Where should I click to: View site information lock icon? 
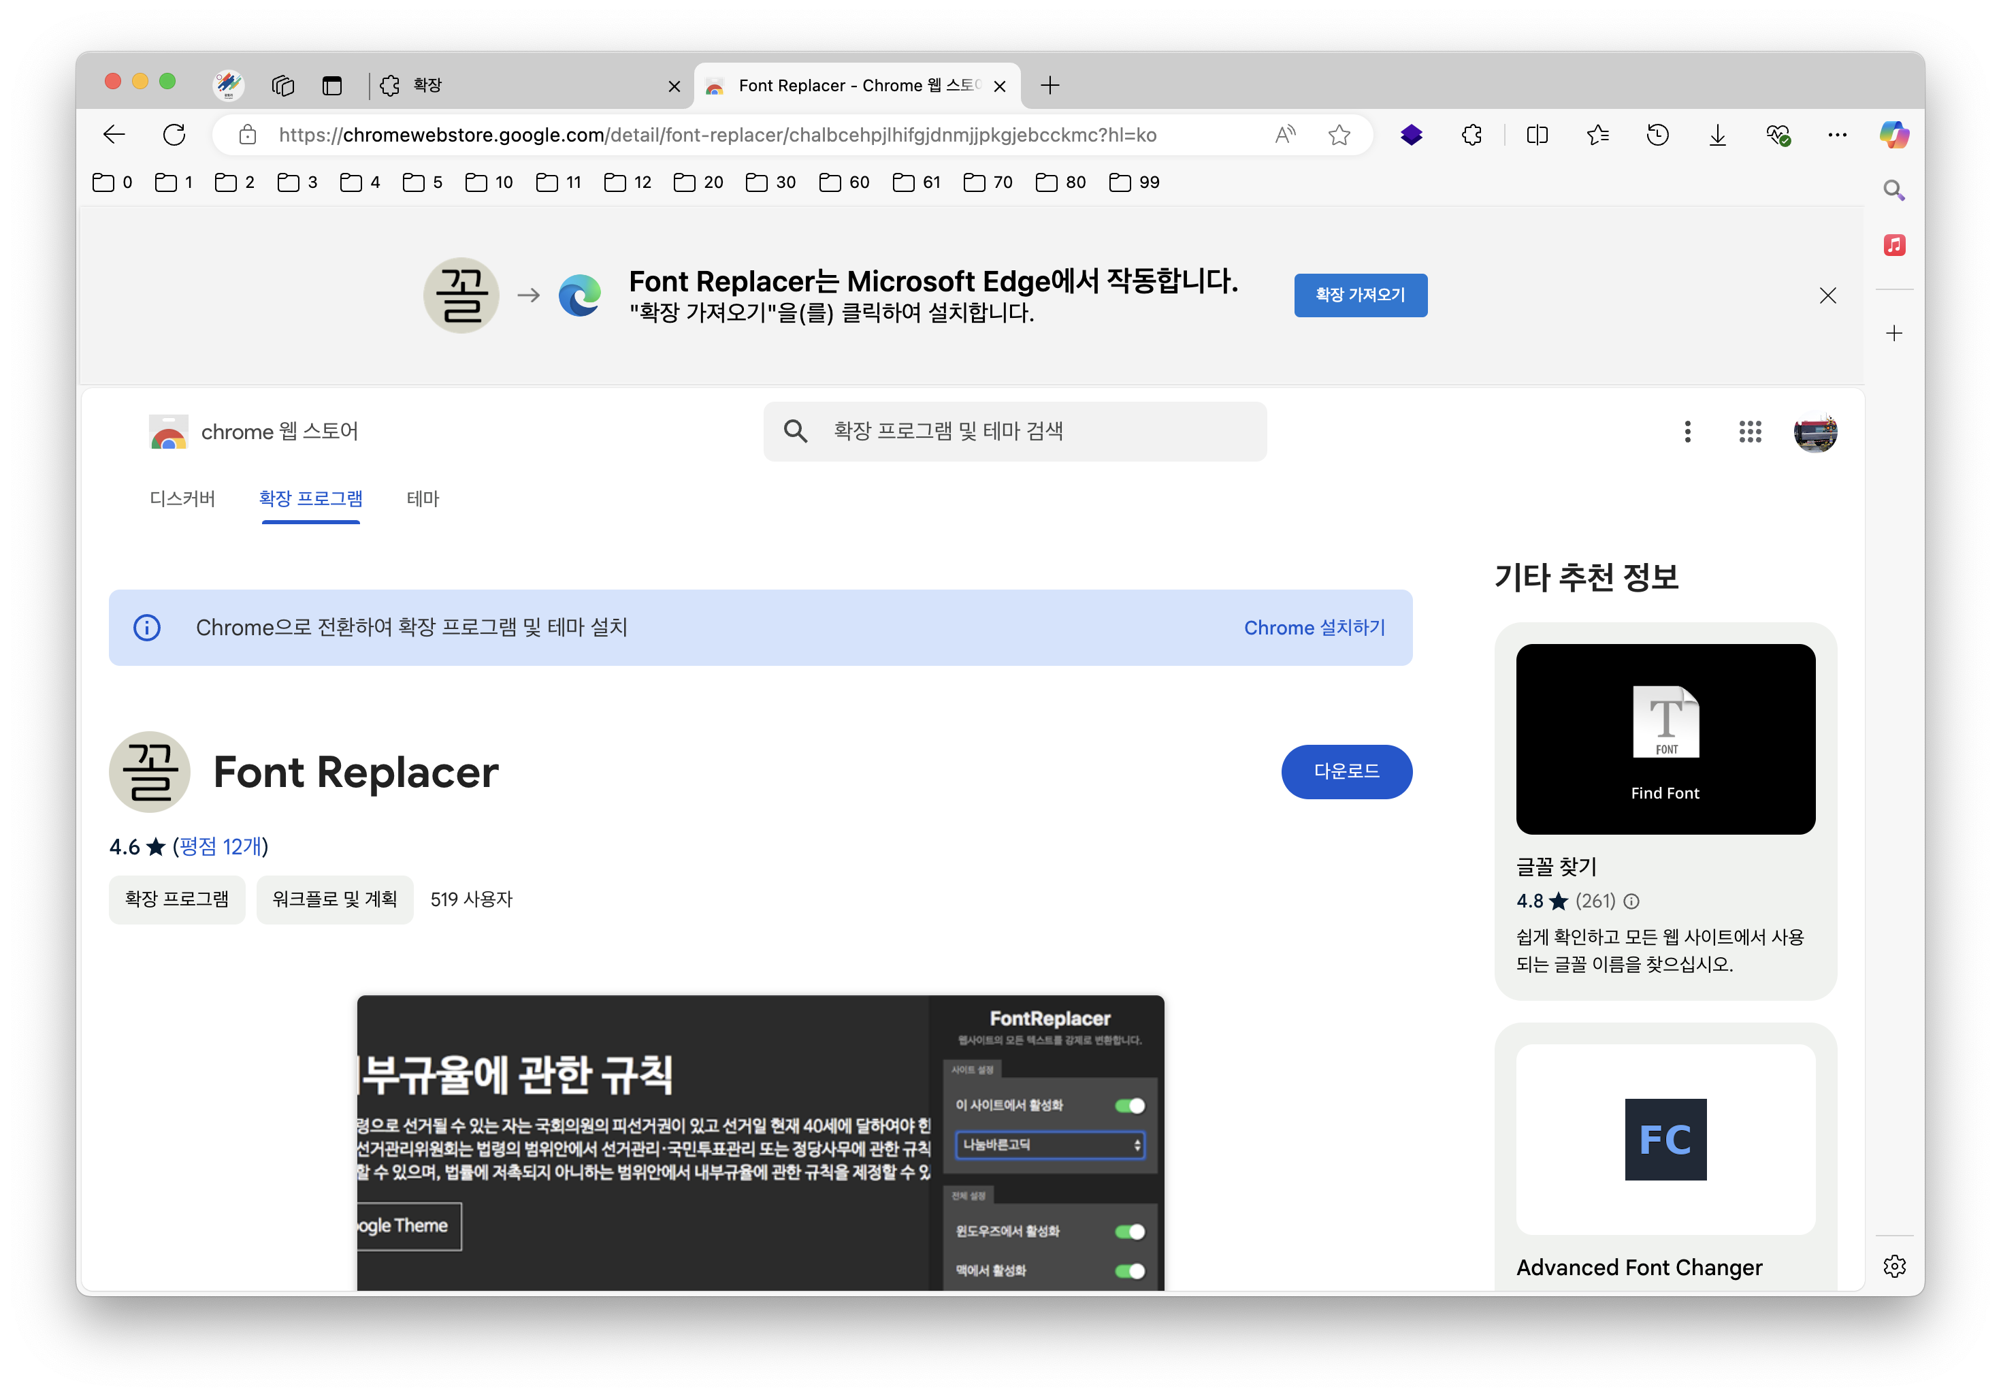pos(248,134)
